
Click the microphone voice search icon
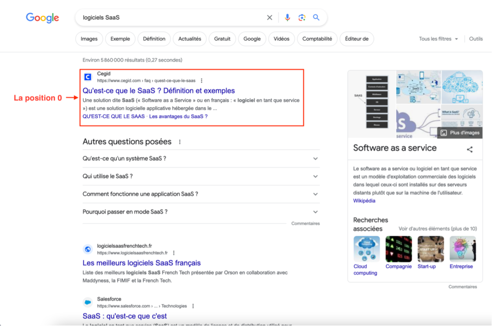coord(287,18)
